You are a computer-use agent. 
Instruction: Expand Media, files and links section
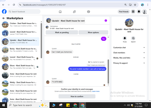pos(129,58)
